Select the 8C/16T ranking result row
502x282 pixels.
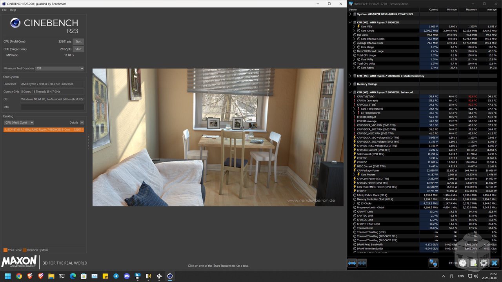(44, 129)
